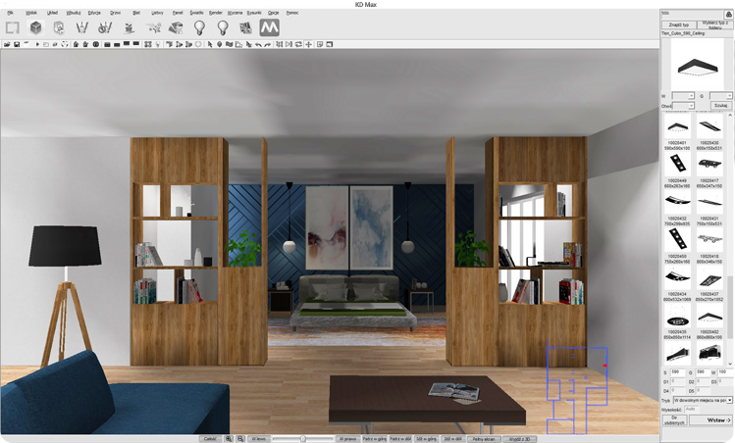Select the first ceiling lamp thumbnail in list
The height and width of the screenshot is (443, 735).
(x=676, y=126)
